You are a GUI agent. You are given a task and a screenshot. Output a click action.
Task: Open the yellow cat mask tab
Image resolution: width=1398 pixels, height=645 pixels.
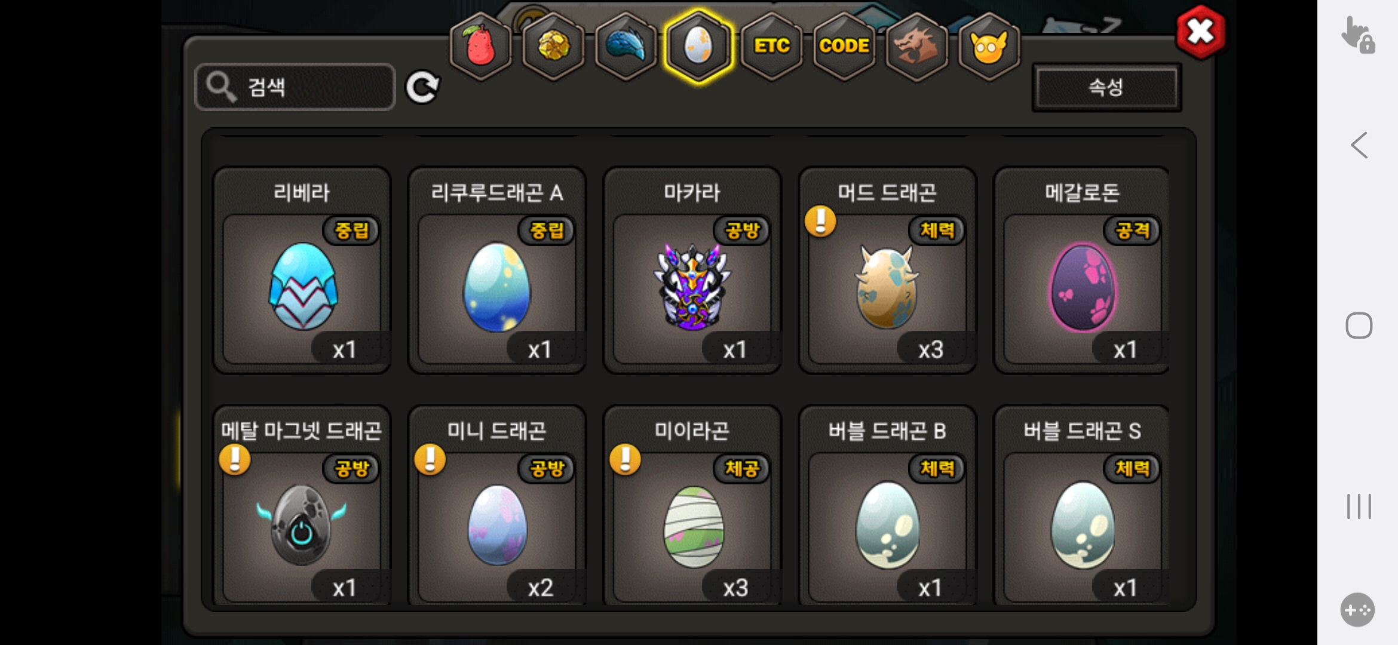(x=989, y=46)
